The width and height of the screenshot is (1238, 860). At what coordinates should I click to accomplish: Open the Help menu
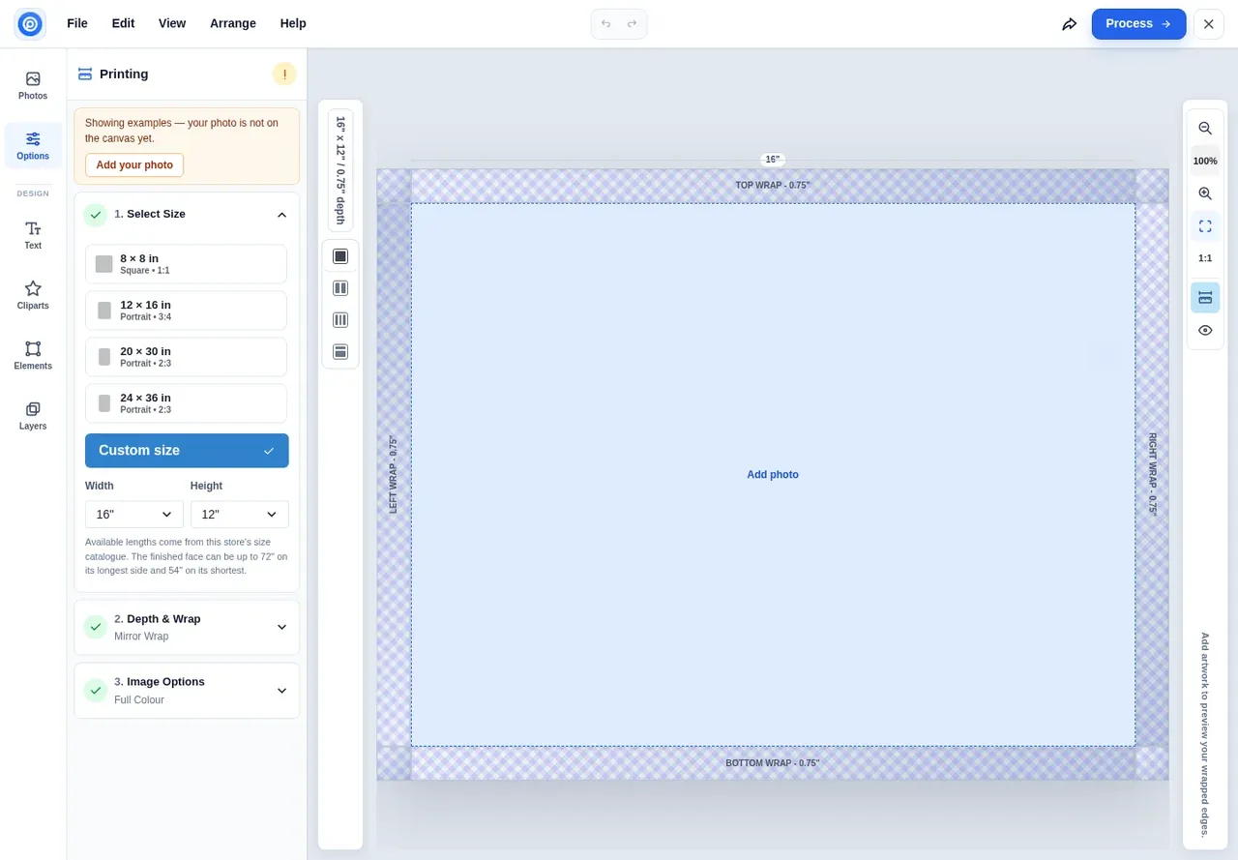point(293,23)
